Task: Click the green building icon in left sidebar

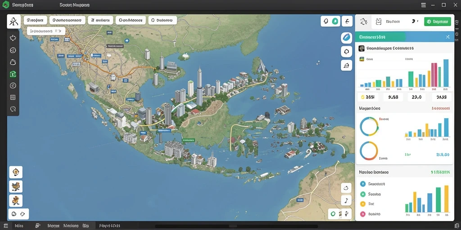Action: point(13,74)
